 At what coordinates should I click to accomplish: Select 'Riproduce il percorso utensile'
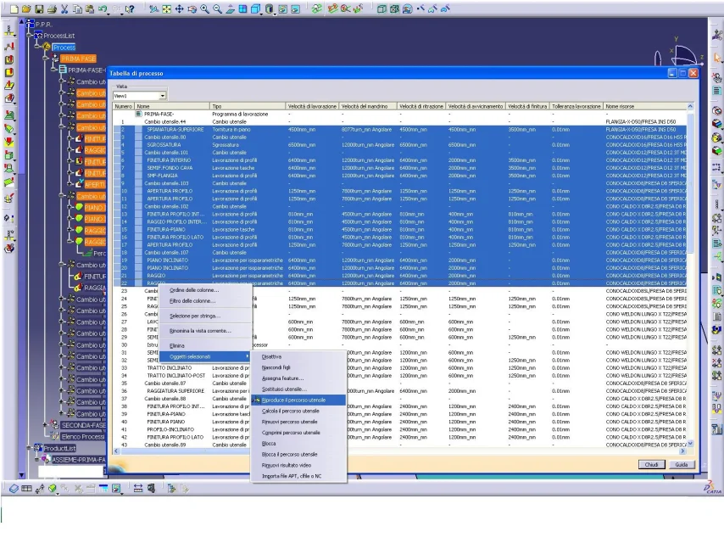coord(298,400)
